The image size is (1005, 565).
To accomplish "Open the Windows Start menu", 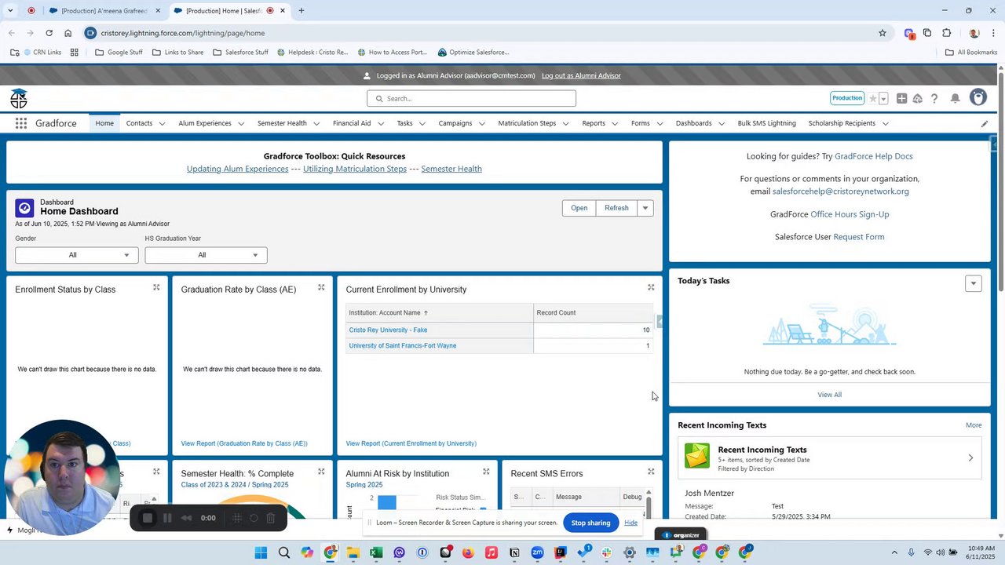I will tap(261, 552).
